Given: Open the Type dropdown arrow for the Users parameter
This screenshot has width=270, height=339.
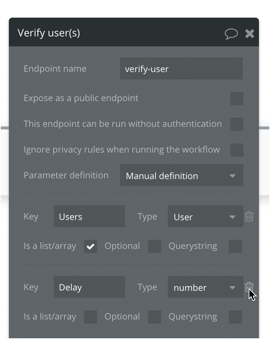Looking at the screenshot, I should click(232, 217).
